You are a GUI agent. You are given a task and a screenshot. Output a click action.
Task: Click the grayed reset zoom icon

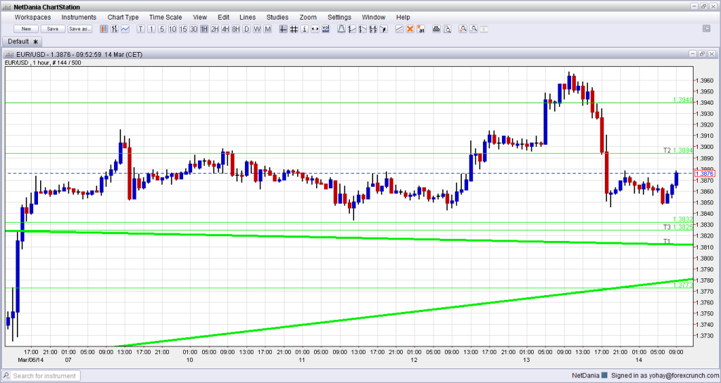point(484,29)
